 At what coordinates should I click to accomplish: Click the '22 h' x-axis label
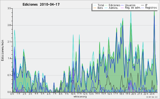tap(146, 94)
